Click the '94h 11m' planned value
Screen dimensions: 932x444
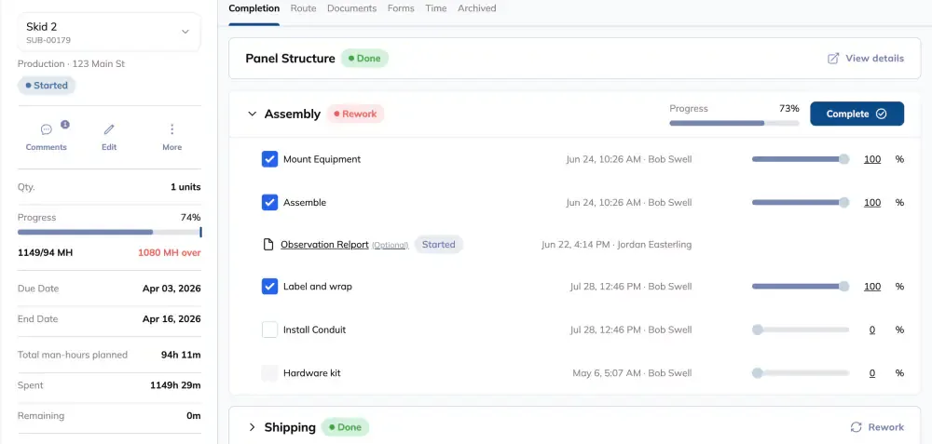coord(181,355)
